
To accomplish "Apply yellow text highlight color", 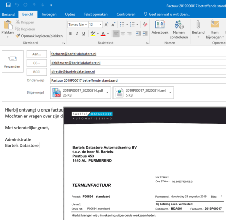I will point(93,34).
